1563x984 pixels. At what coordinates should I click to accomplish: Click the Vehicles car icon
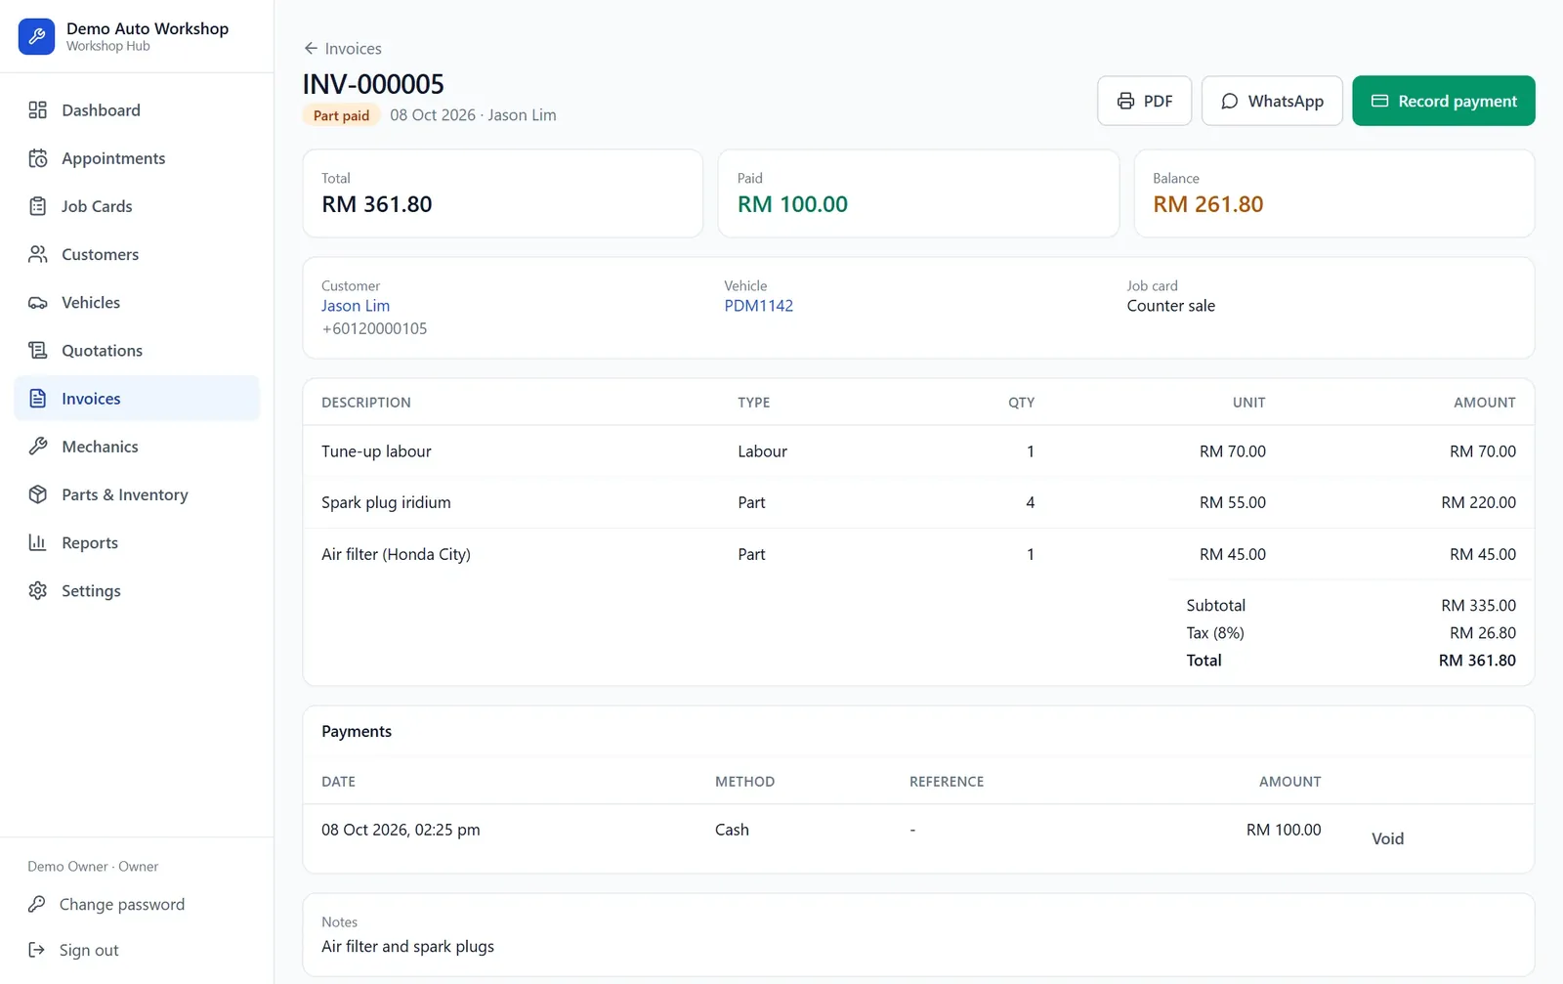tap(38, 303)
